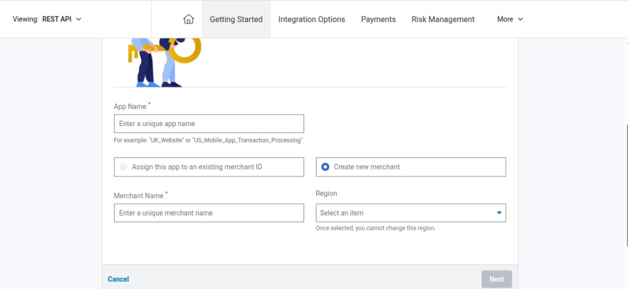Open the Viewing REST API dropdown

click(x=47, y=19)
